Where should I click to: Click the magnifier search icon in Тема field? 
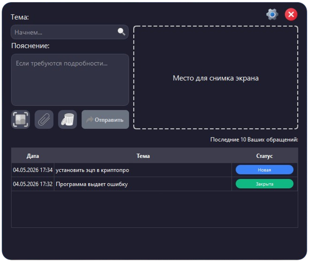click(x=121, y=31)
